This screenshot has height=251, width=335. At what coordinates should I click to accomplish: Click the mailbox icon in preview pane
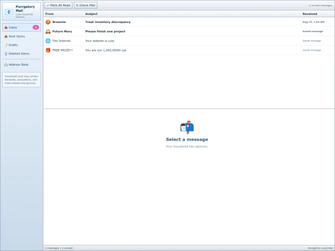[187, 127]
